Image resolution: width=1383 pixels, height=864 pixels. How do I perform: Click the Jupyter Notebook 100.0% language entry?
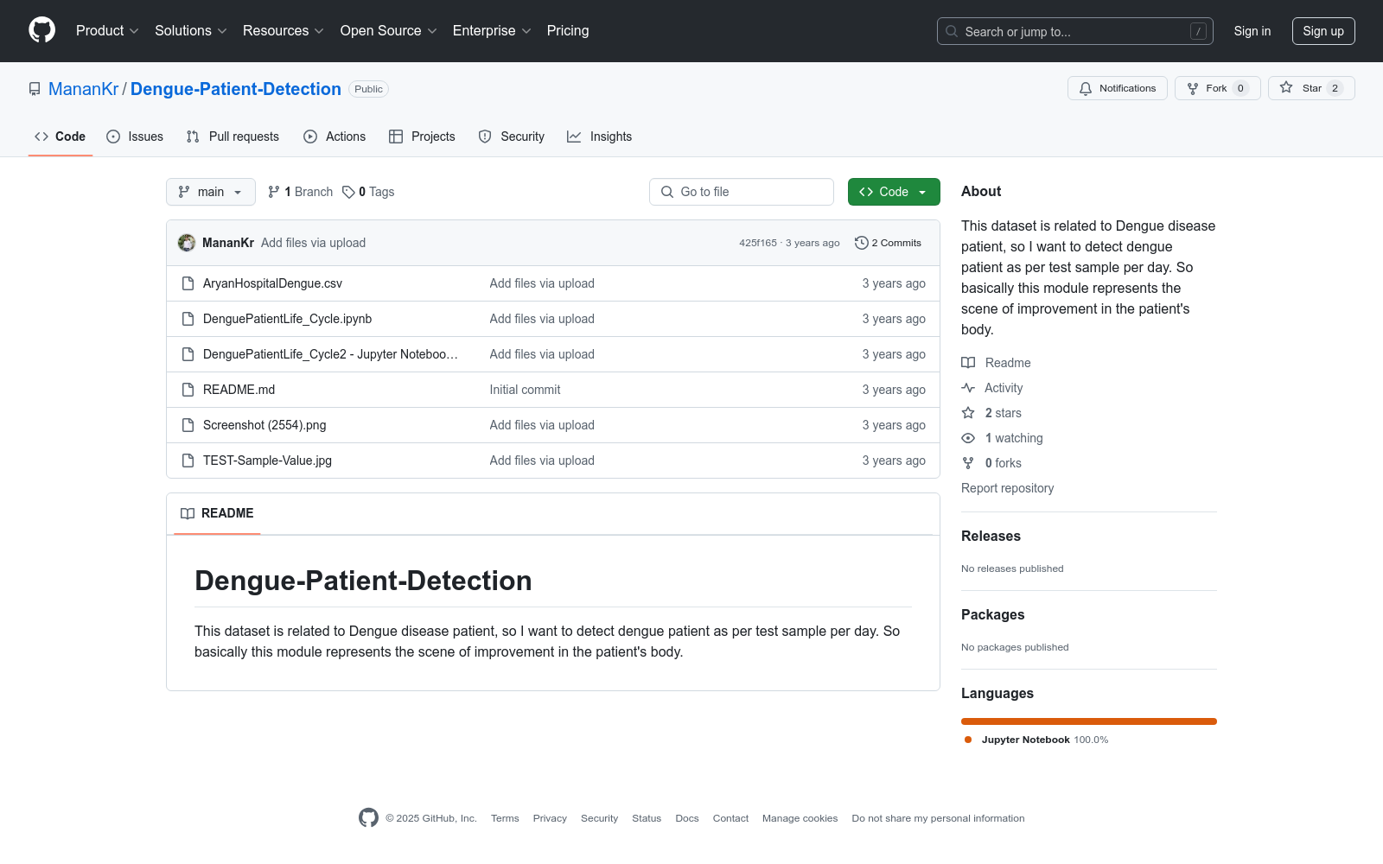1036,740
